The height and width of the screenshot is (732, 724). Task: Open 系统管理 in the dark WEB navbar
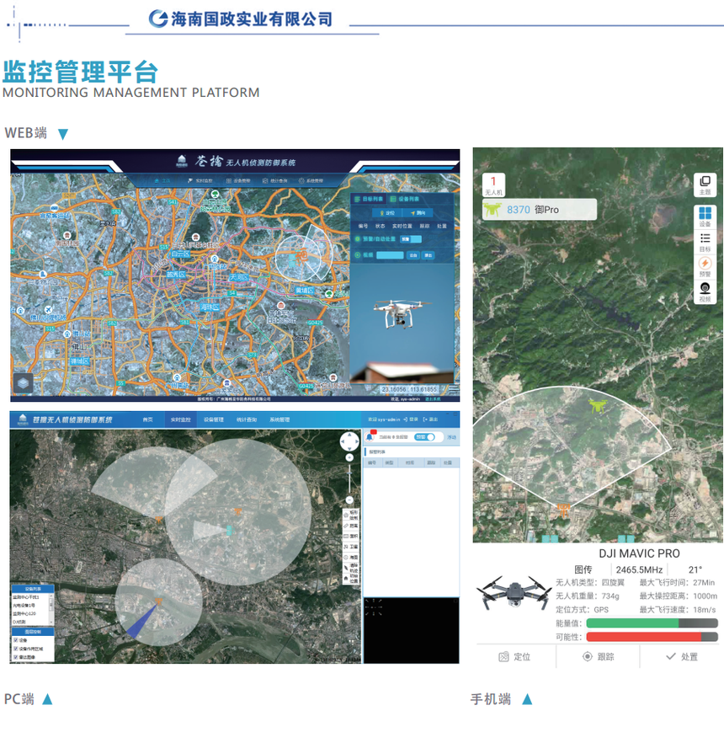pos(311,180)
